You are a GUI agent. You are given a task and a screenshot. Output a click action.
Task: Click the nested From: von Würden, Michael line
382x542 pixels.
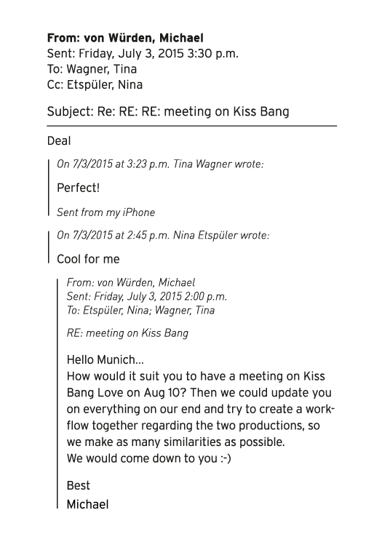click(131, 282)
